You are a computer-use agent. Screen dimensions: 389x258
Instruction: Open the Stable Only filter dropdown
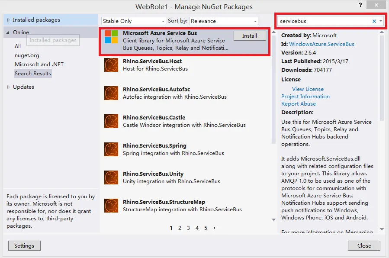pos(133,21)
